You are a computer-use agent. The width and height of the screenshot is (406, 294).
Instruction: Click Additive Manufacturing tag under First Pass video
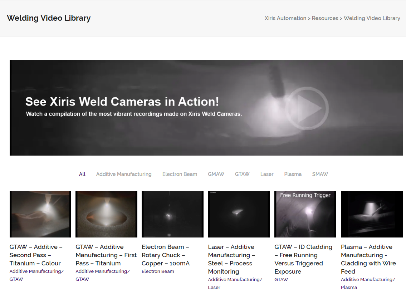point(103,271)
